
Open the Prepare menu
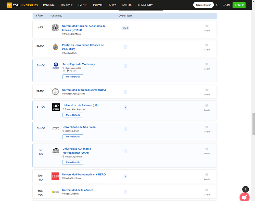[98, 5]
